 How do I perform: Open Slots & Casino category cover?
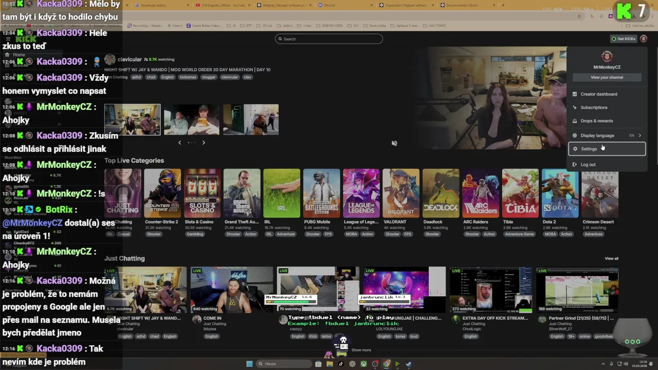pos(202,193)
